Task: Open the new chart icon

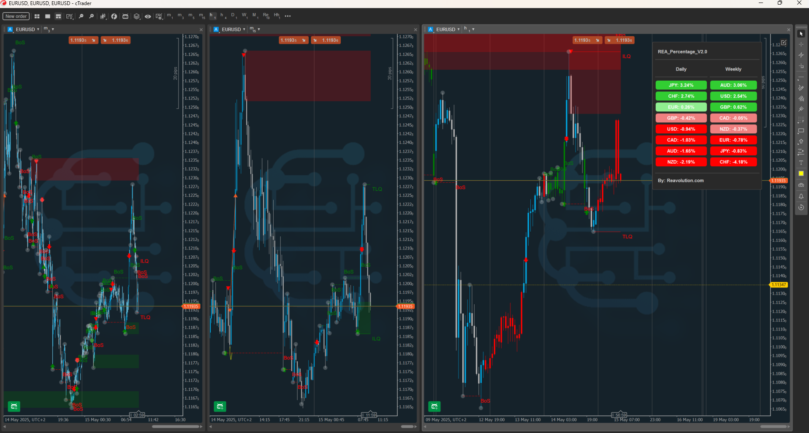Action: [70, 16]
